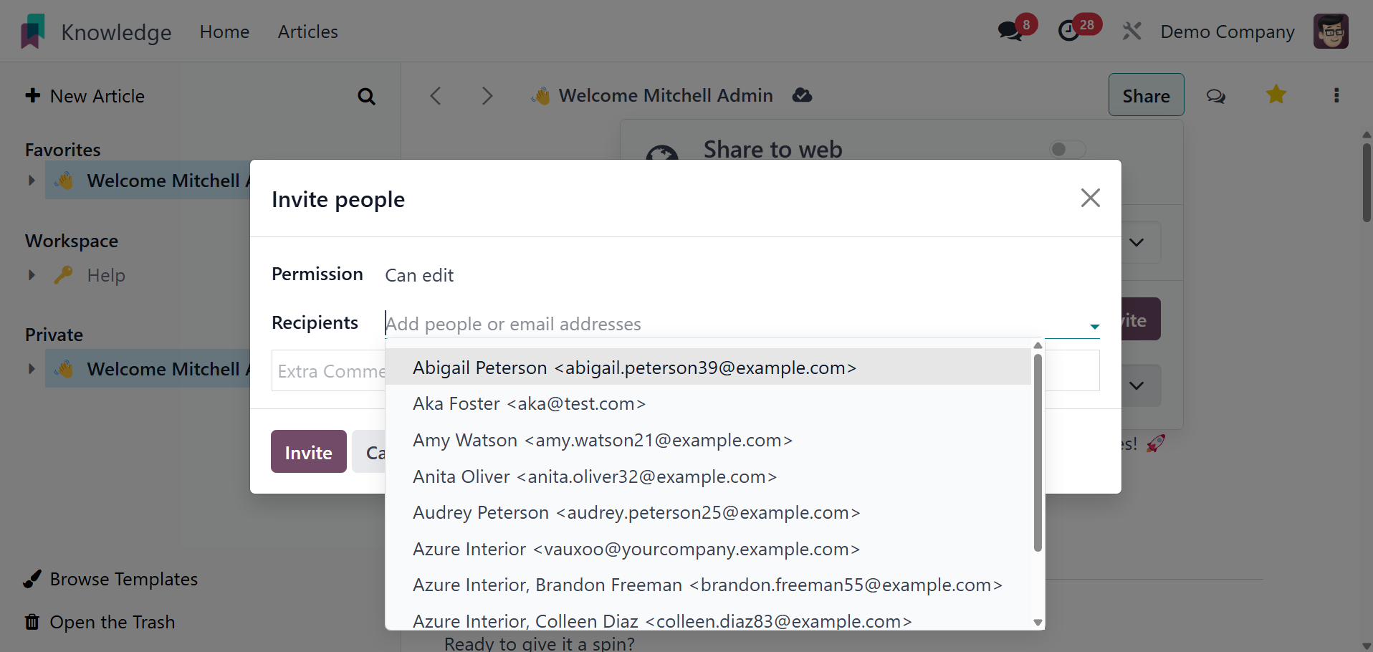The width and height of the screenshot is (1373, 652).
Task: Open the three-dot more options menu
Action: (x=1336, y=95)
